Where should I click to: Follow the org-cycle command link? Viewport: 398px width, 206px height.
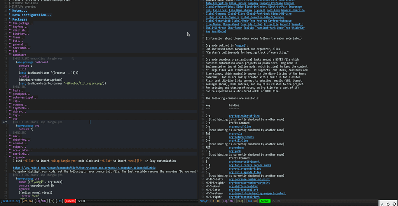point(235,133)
